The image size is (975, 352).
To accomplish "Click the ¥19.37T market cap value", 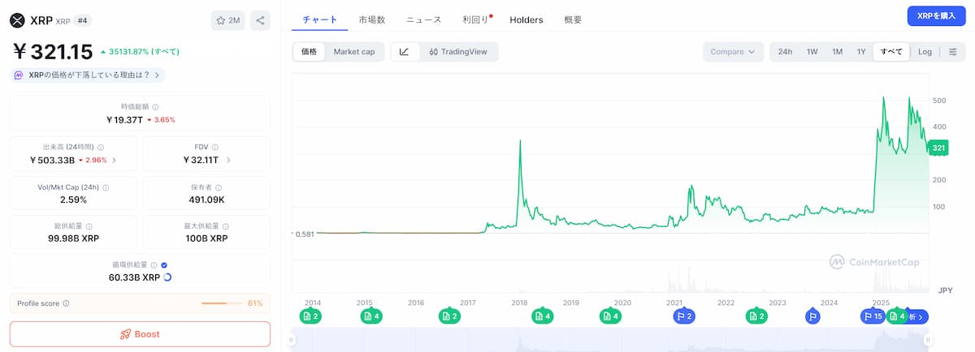I will 124,119.
